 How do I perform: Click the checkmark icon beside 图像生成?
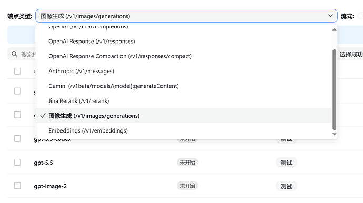click(43, 116)
